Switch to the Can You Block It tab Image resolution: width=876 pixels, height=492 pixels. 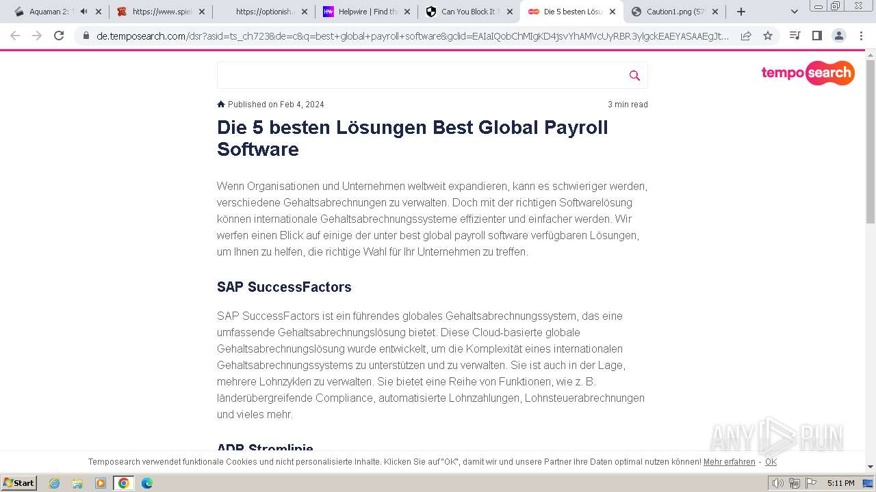pos(469,12)
